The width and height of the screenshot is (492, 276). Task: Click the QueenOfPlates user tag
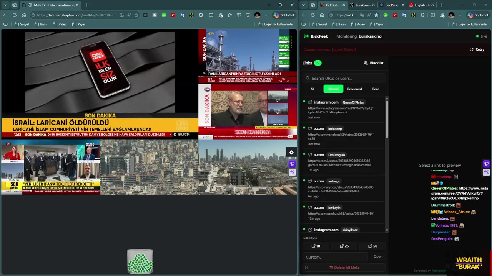click(353, 102)
